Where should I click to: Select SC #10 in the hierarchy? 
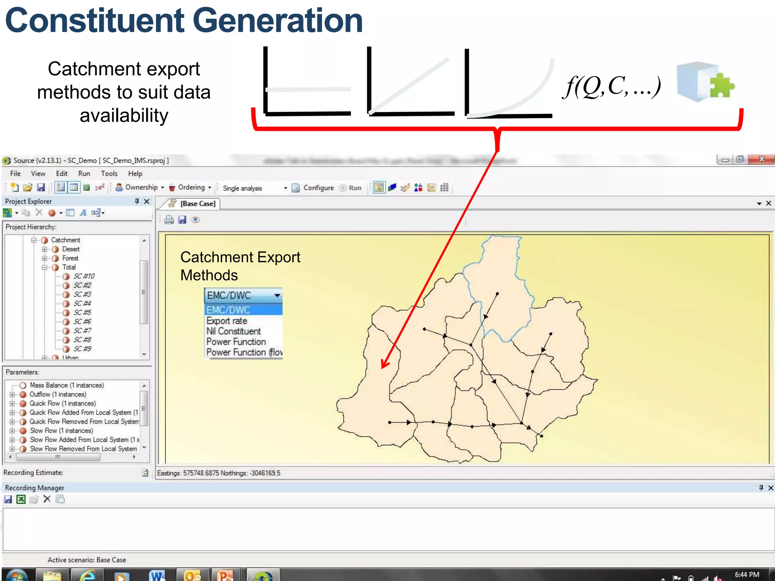[x=84, y=277]
